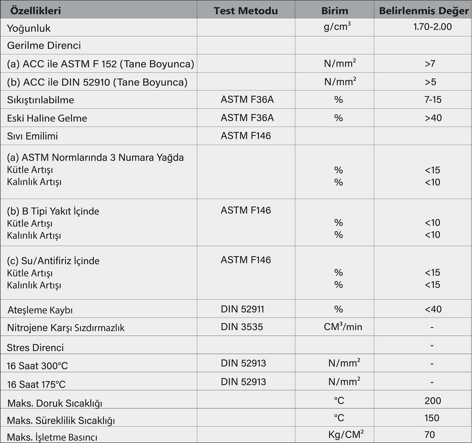
Task: Select the Eski Haline Gelme label
Action: coord(47,118)
